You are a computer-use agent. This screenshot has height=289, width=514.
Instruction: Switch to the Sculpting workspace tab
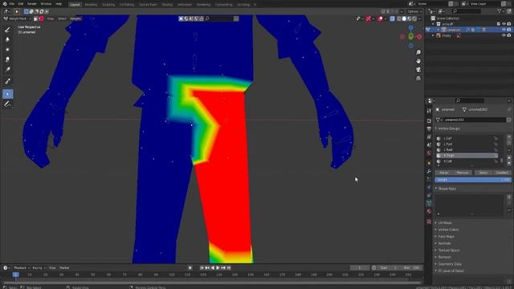[108, 5]
